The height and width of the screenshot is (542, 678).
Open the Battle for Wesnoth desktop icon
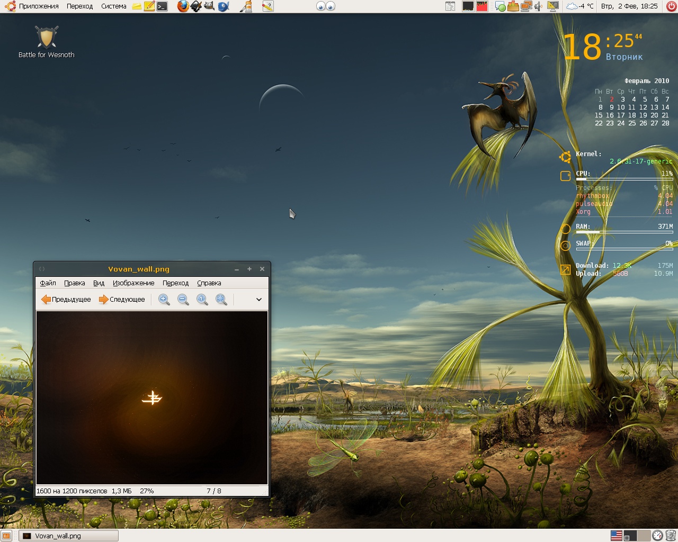47,42
